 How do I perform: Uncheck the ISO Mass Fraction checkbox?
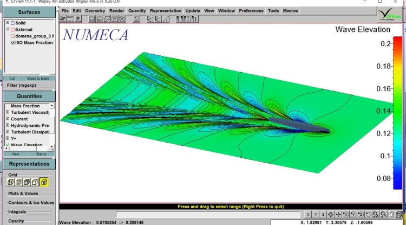pyautogui.click(x=12, y=42)
